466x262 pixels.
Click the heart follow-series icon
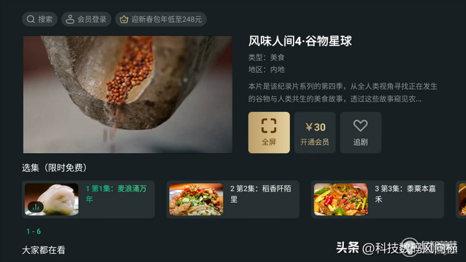(x=361, y=126)
